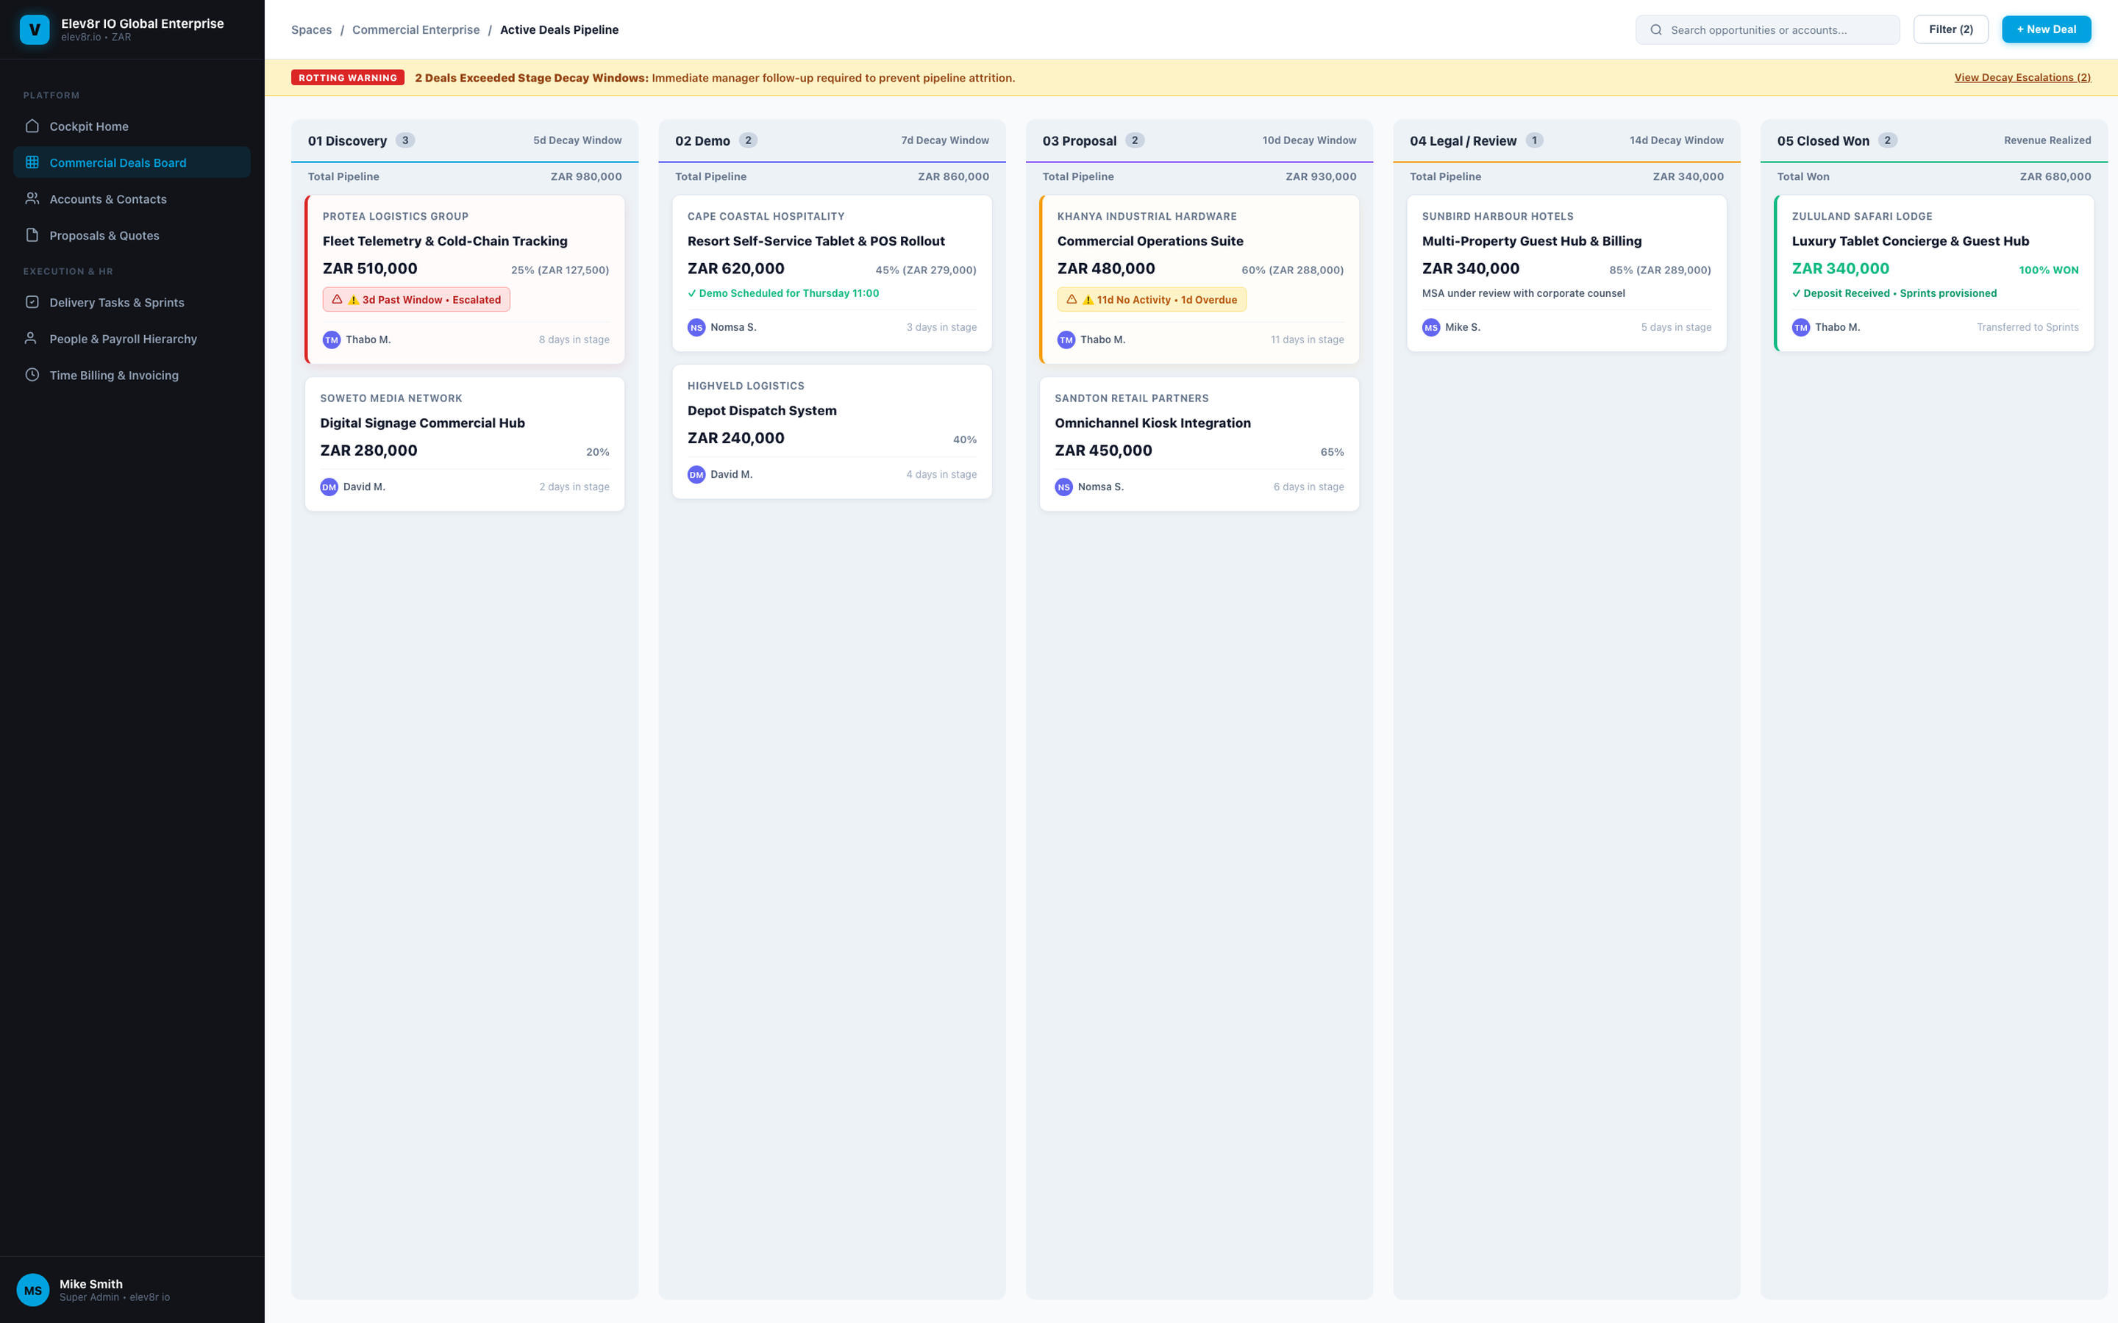
Task: Select Resort Self-Service Tablet & POS Rollout deal
Action: pos(816,240)
